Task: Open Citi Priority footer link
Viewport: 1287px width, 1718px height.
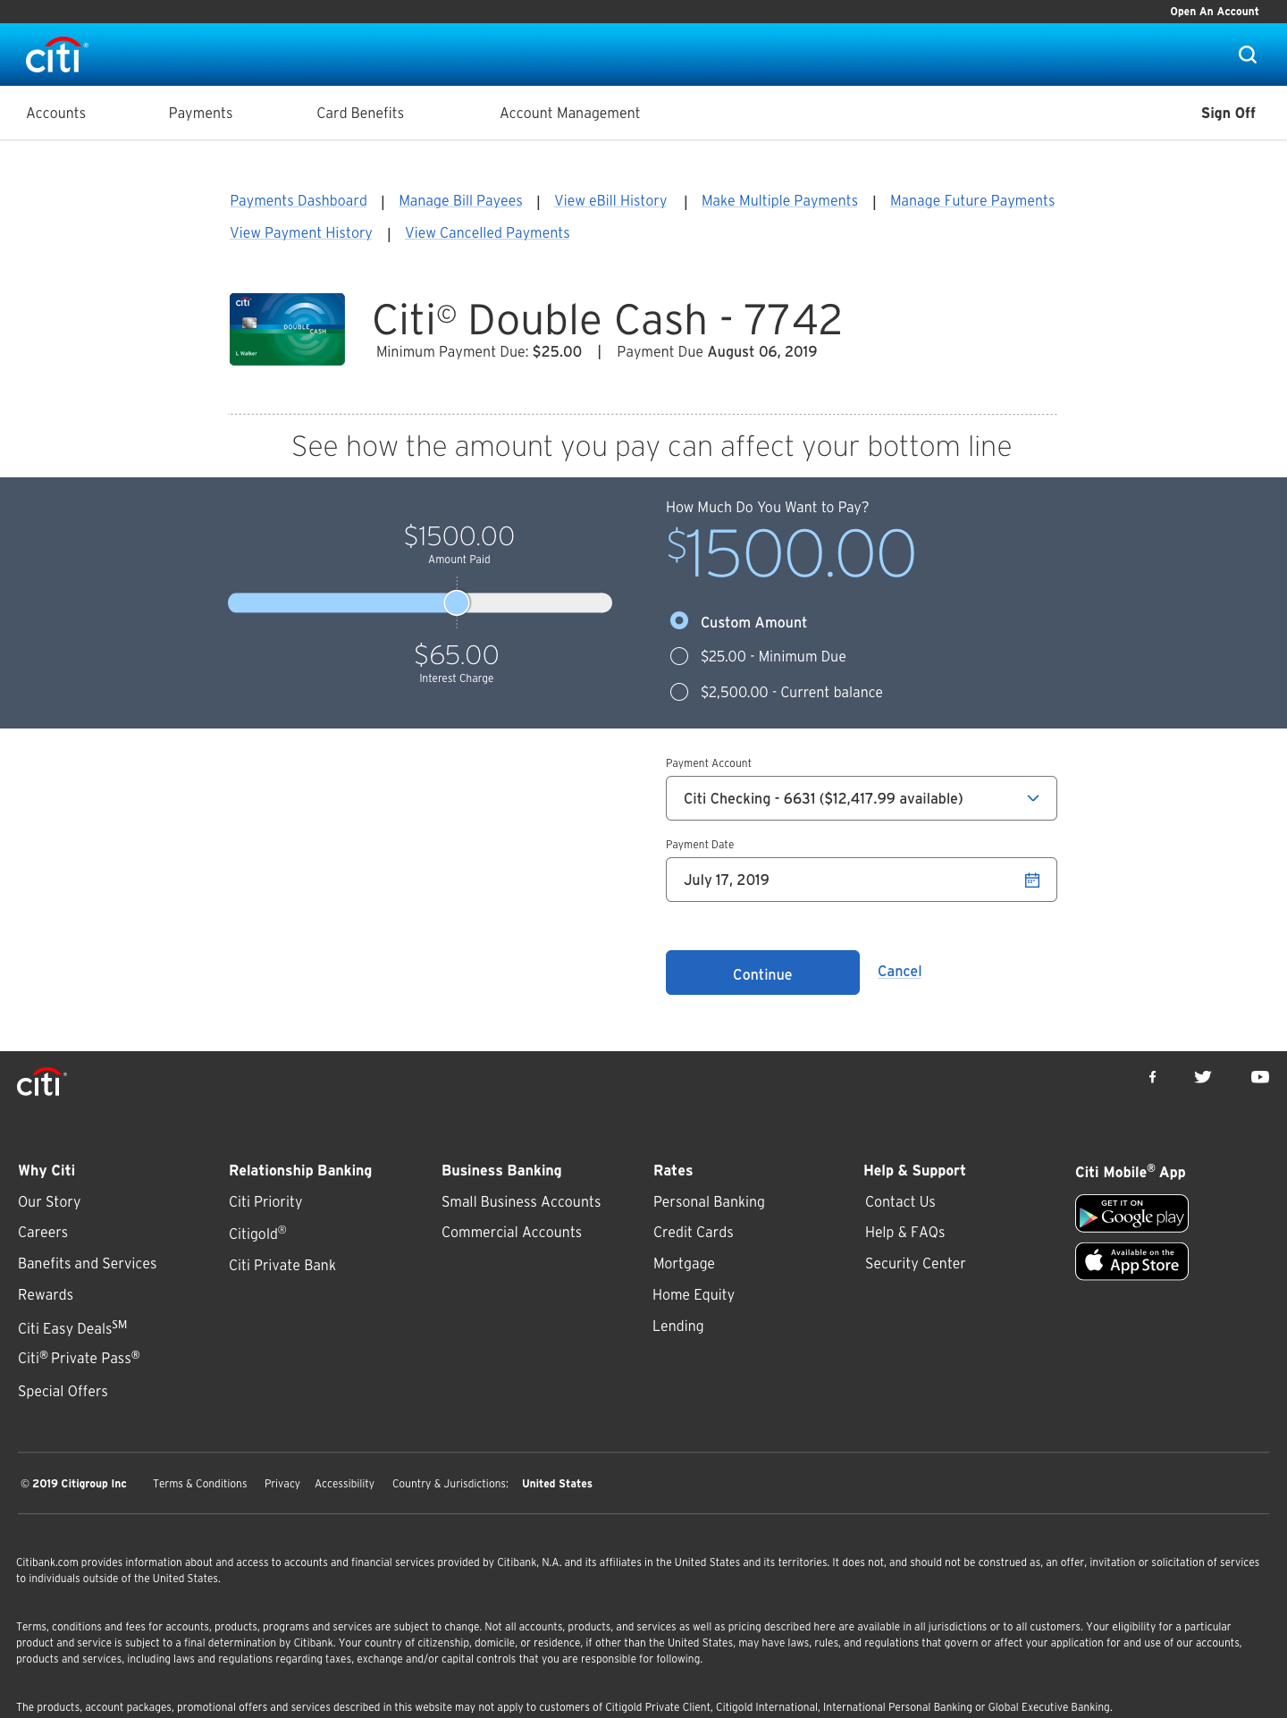Action: pyautogui.click(x=265, y=1202)
